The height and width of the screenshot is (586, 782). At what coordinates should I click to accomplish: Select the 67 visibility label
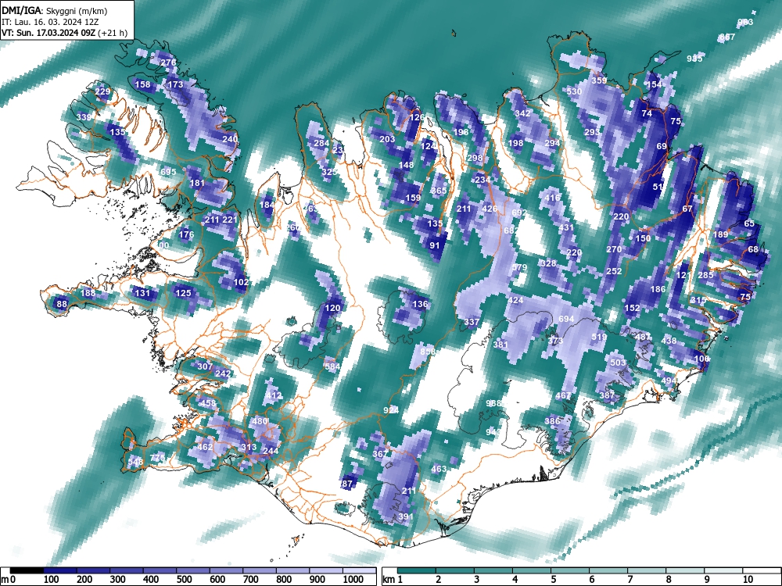tap(687, 209)
